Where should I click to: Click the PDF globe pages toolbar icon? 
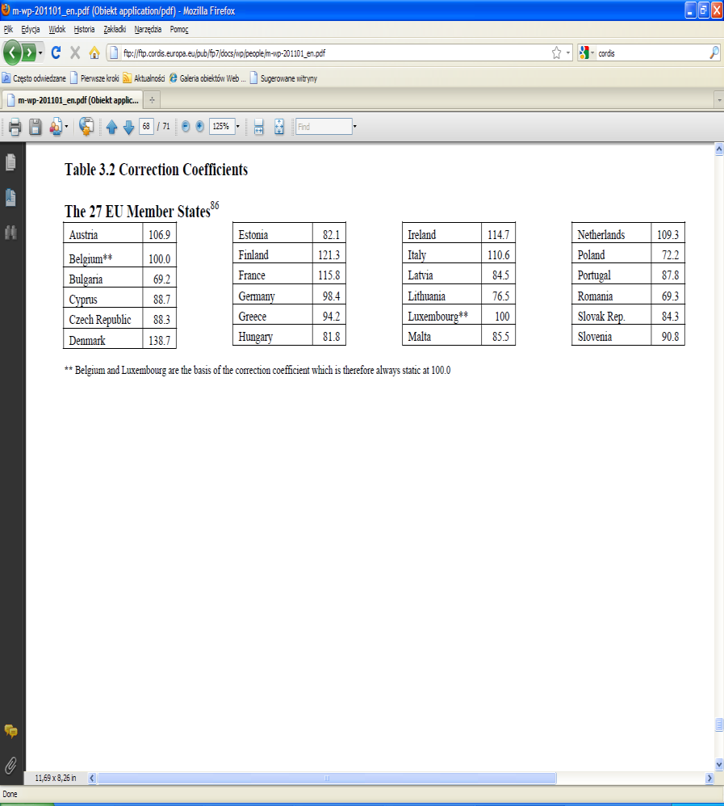click(x=86, y=127)
